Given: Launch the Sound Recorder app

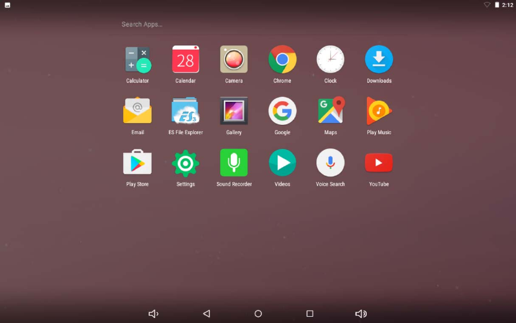Looking at the screenshot, I should [x=234, y=163].
